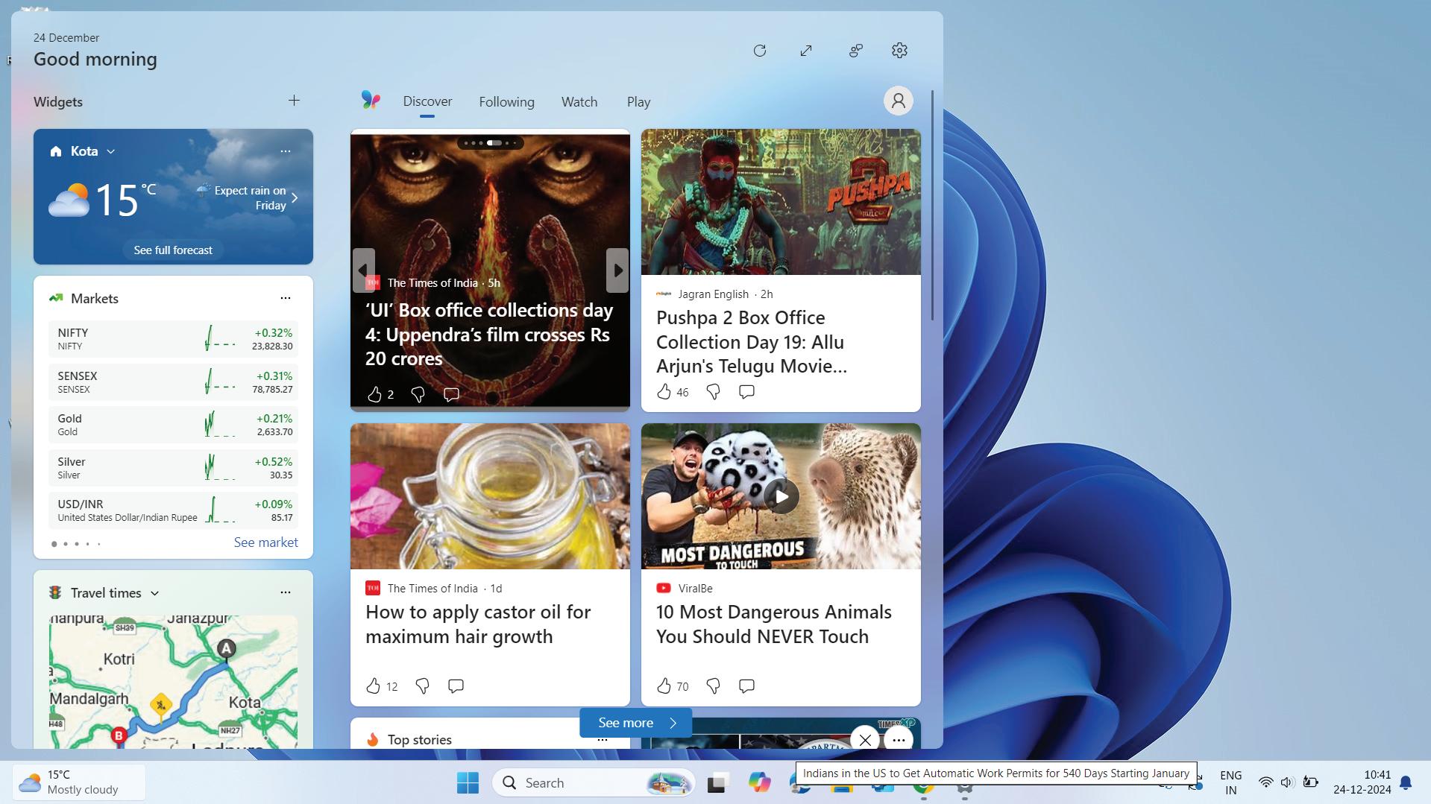The width and height of the screenshot is (1431, 804).
Task: Open the Silver market row
Action: 173,468
